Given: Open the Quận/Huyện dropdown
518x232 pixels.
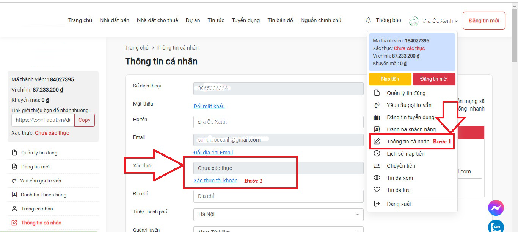Looking at the screenshot, I should click(x=278, y=229).
